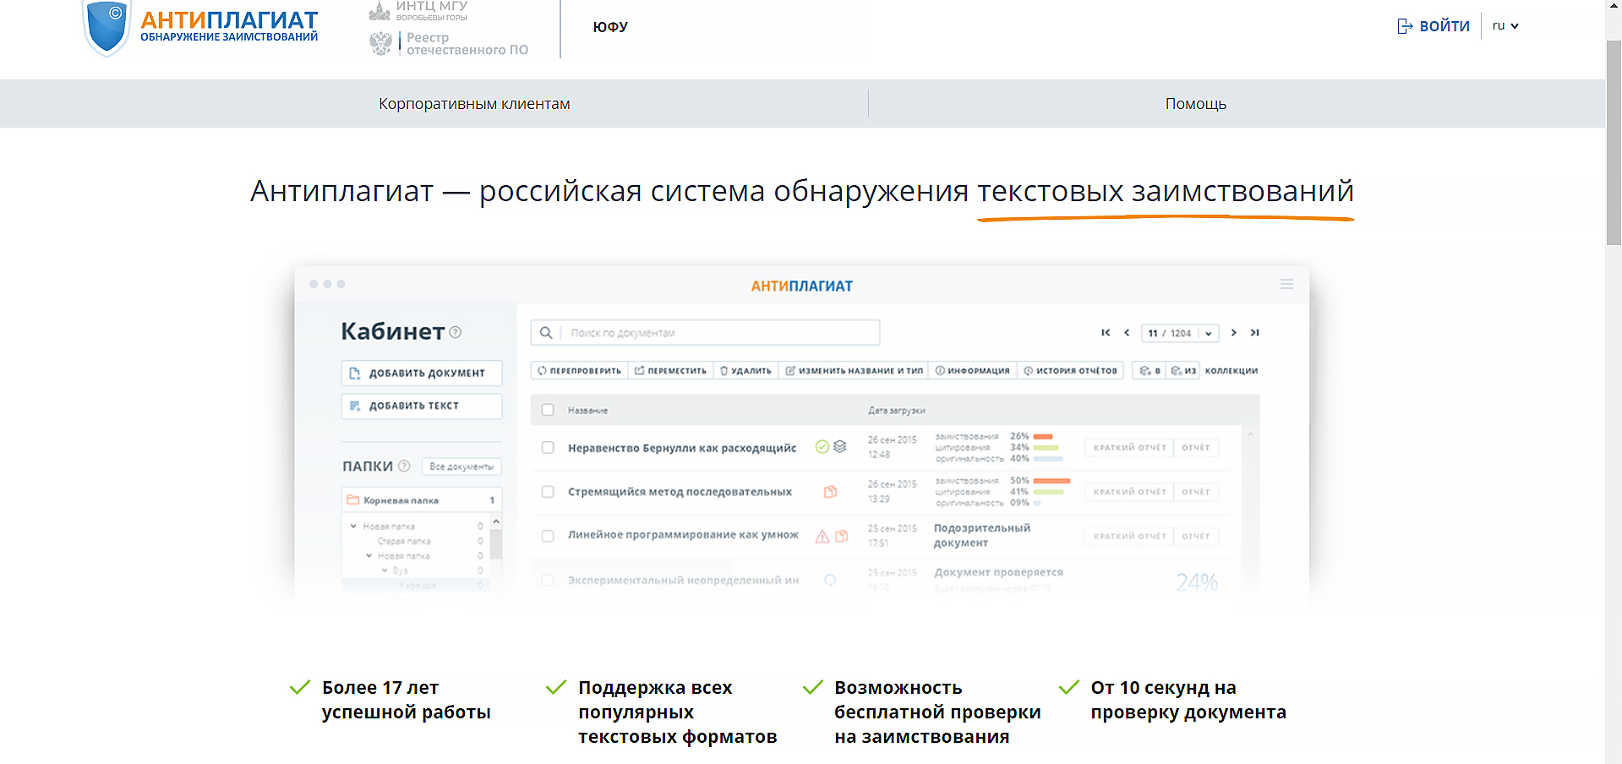The height and width of the screenshot is (764, 1622).
Task: Click the Удалить toolbar button
Action: click(745, 371)
